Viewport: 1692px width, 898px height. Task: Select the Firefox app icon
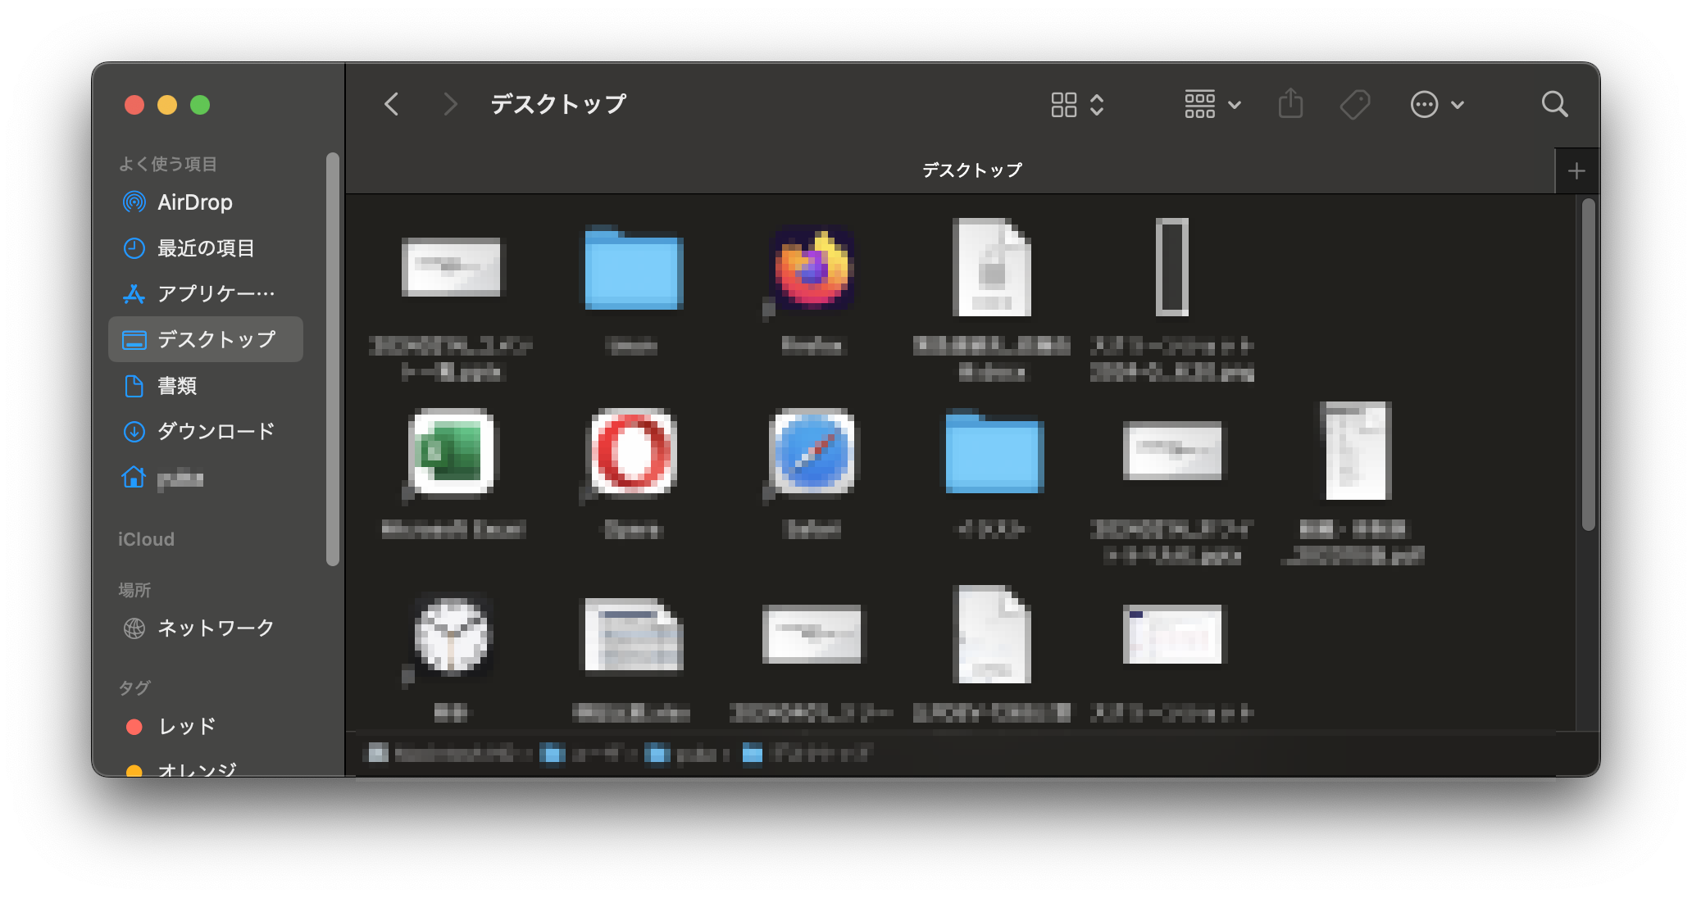(813, 269)
